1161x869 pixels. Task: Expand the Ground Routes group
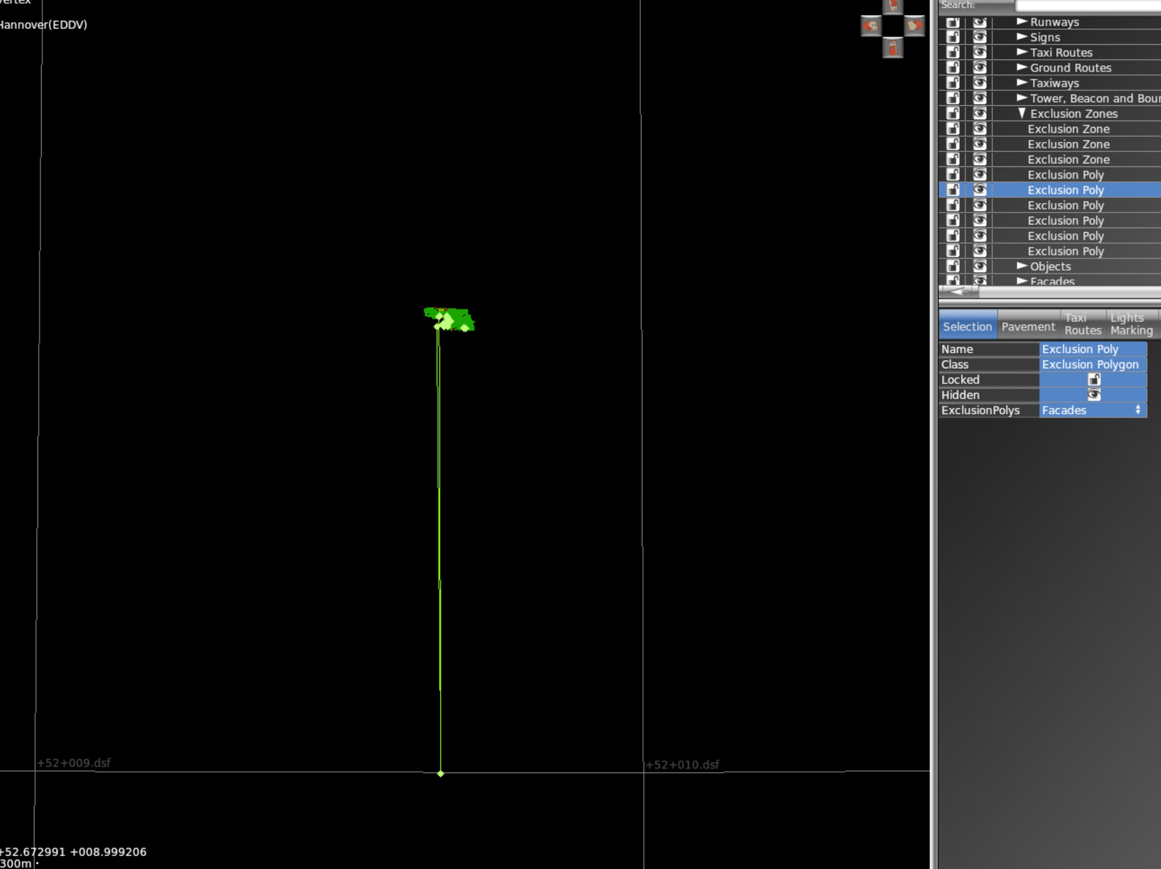coord(1021,67)
